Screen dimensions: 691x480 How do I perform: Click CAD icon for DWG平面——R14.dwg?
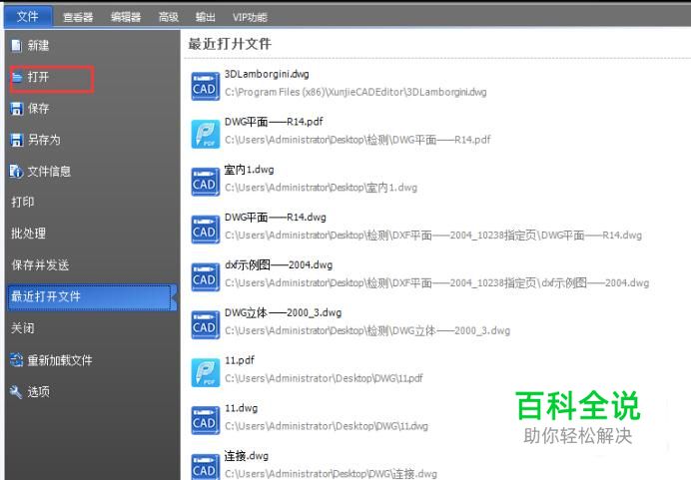coord(205,230)
